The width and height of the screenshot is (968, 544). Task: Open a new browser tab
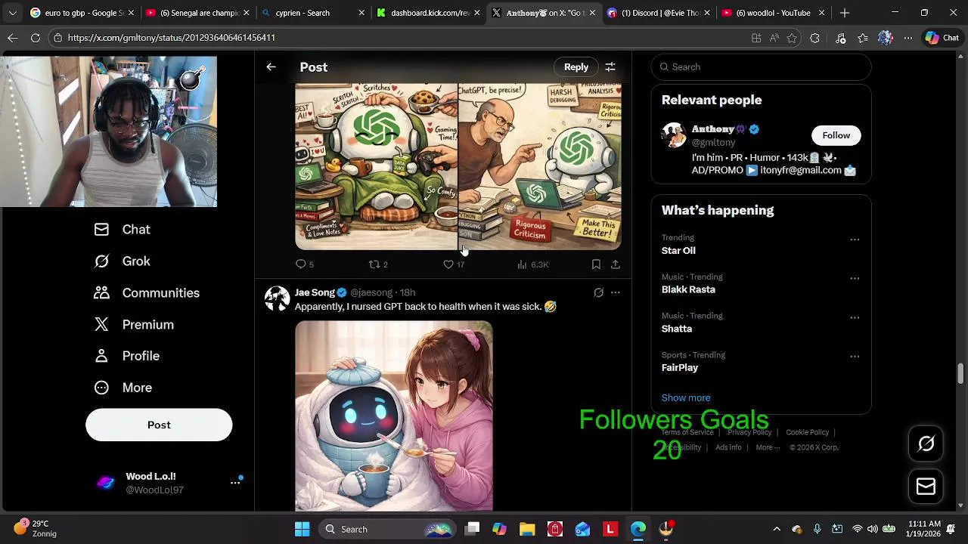(x=845, y=13)
